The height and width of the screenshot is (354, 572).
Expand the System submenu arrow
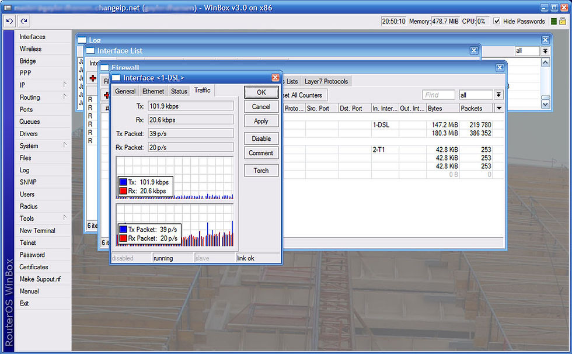65,145
